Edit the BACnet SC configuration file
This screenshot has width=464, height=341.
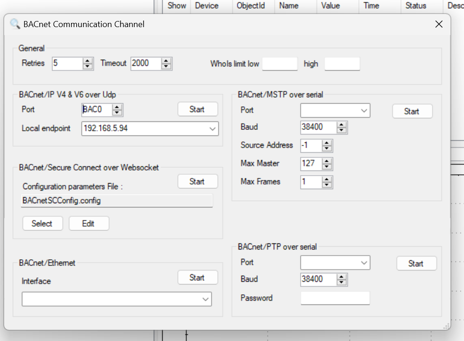pos(89,223)
